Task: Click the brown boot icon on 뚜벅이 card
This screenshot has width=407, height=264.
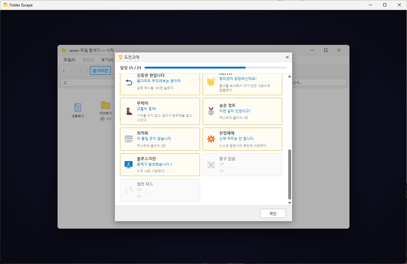Action: [x=129, y=111]
